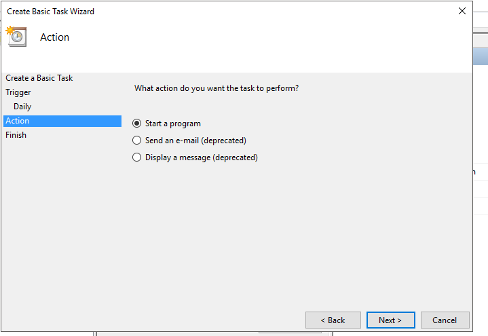This screenshot has height=336, width=488.
Task: Click the 'Display a message (deprecated)' label text
Action: [202, 157]
